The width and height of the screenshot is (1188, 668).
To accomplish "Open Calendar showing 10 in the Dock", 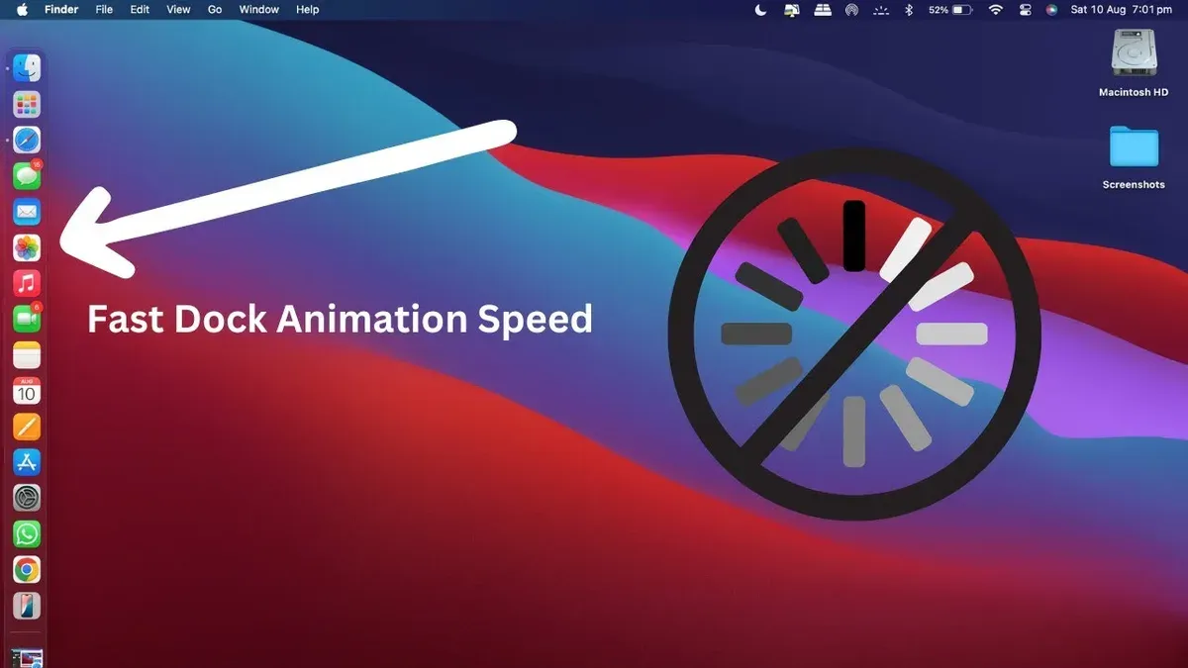I will point(27,391).
